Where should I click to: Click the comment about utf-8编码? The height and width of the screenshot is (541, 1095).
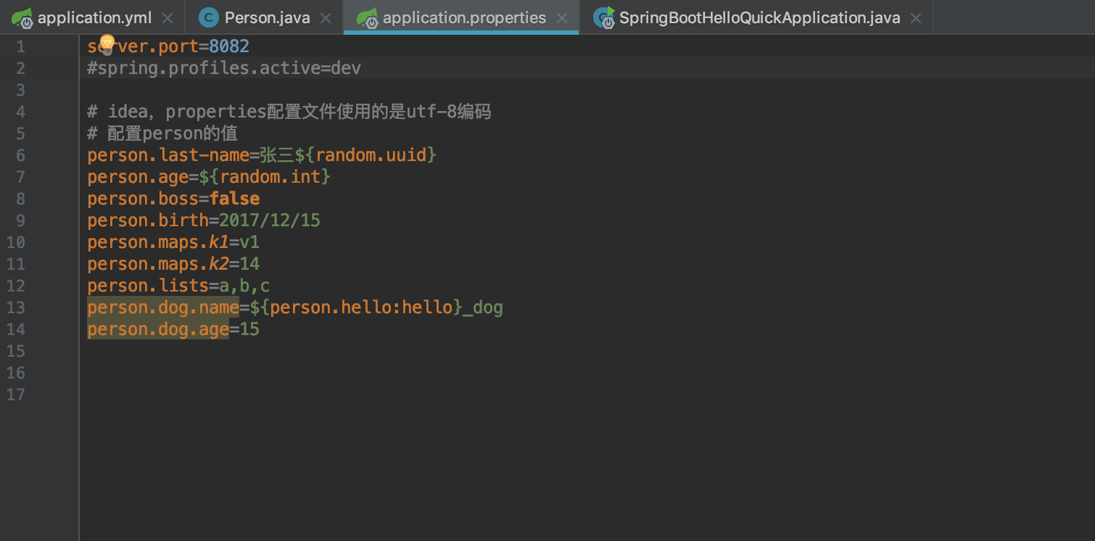(x=289, y=112)
